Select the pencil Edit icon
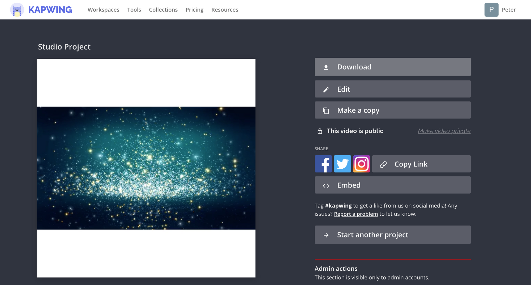Screen dimensions: 531x285 (x=326, y=89)
